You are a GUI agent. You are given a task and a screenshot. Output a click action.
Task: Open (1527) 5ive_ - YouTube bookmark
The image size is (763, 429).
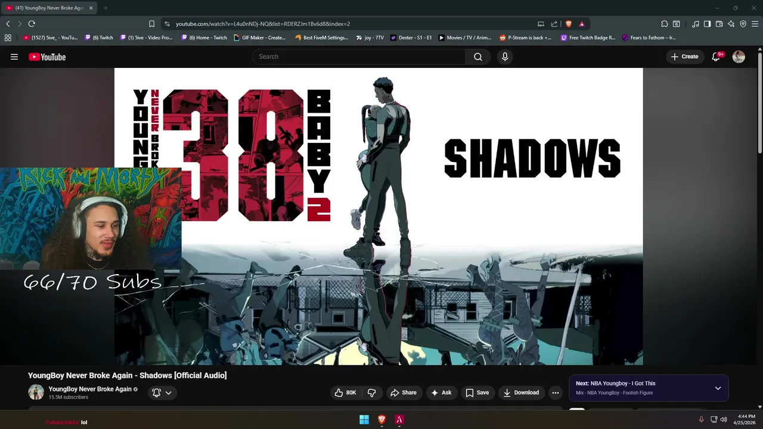tap(51, 38)
